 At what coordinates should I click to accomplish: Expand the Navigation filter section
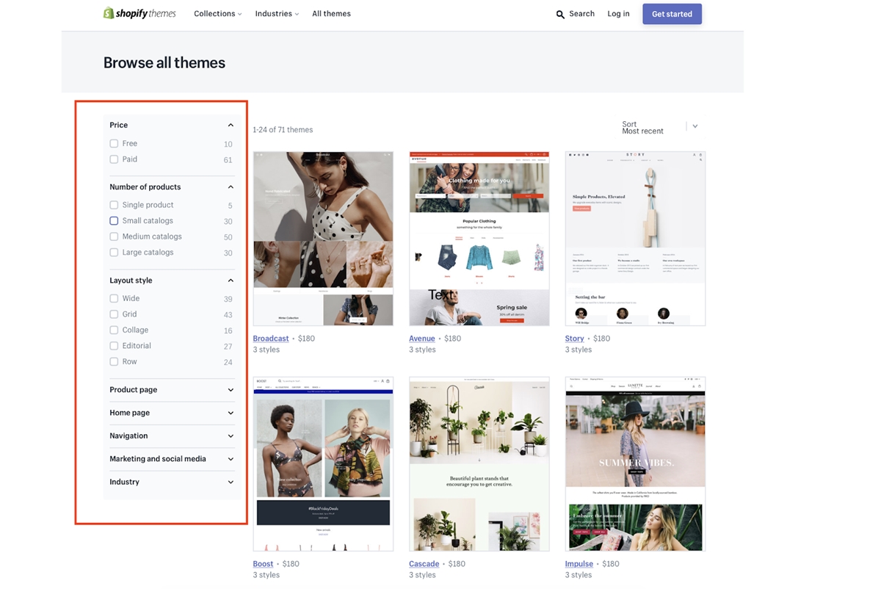231,436
